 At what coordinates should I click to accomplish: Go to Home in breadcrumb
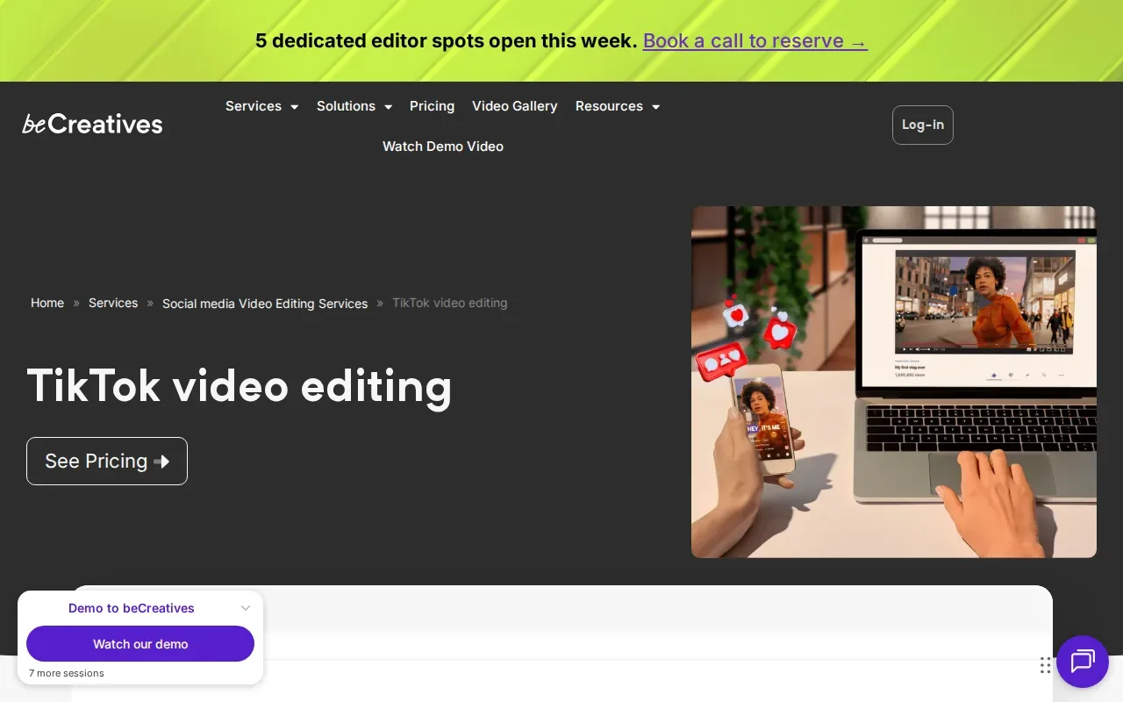47,303
